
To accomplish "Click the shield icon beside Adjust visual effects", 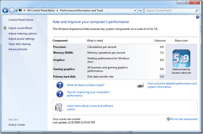I will 5,28.
